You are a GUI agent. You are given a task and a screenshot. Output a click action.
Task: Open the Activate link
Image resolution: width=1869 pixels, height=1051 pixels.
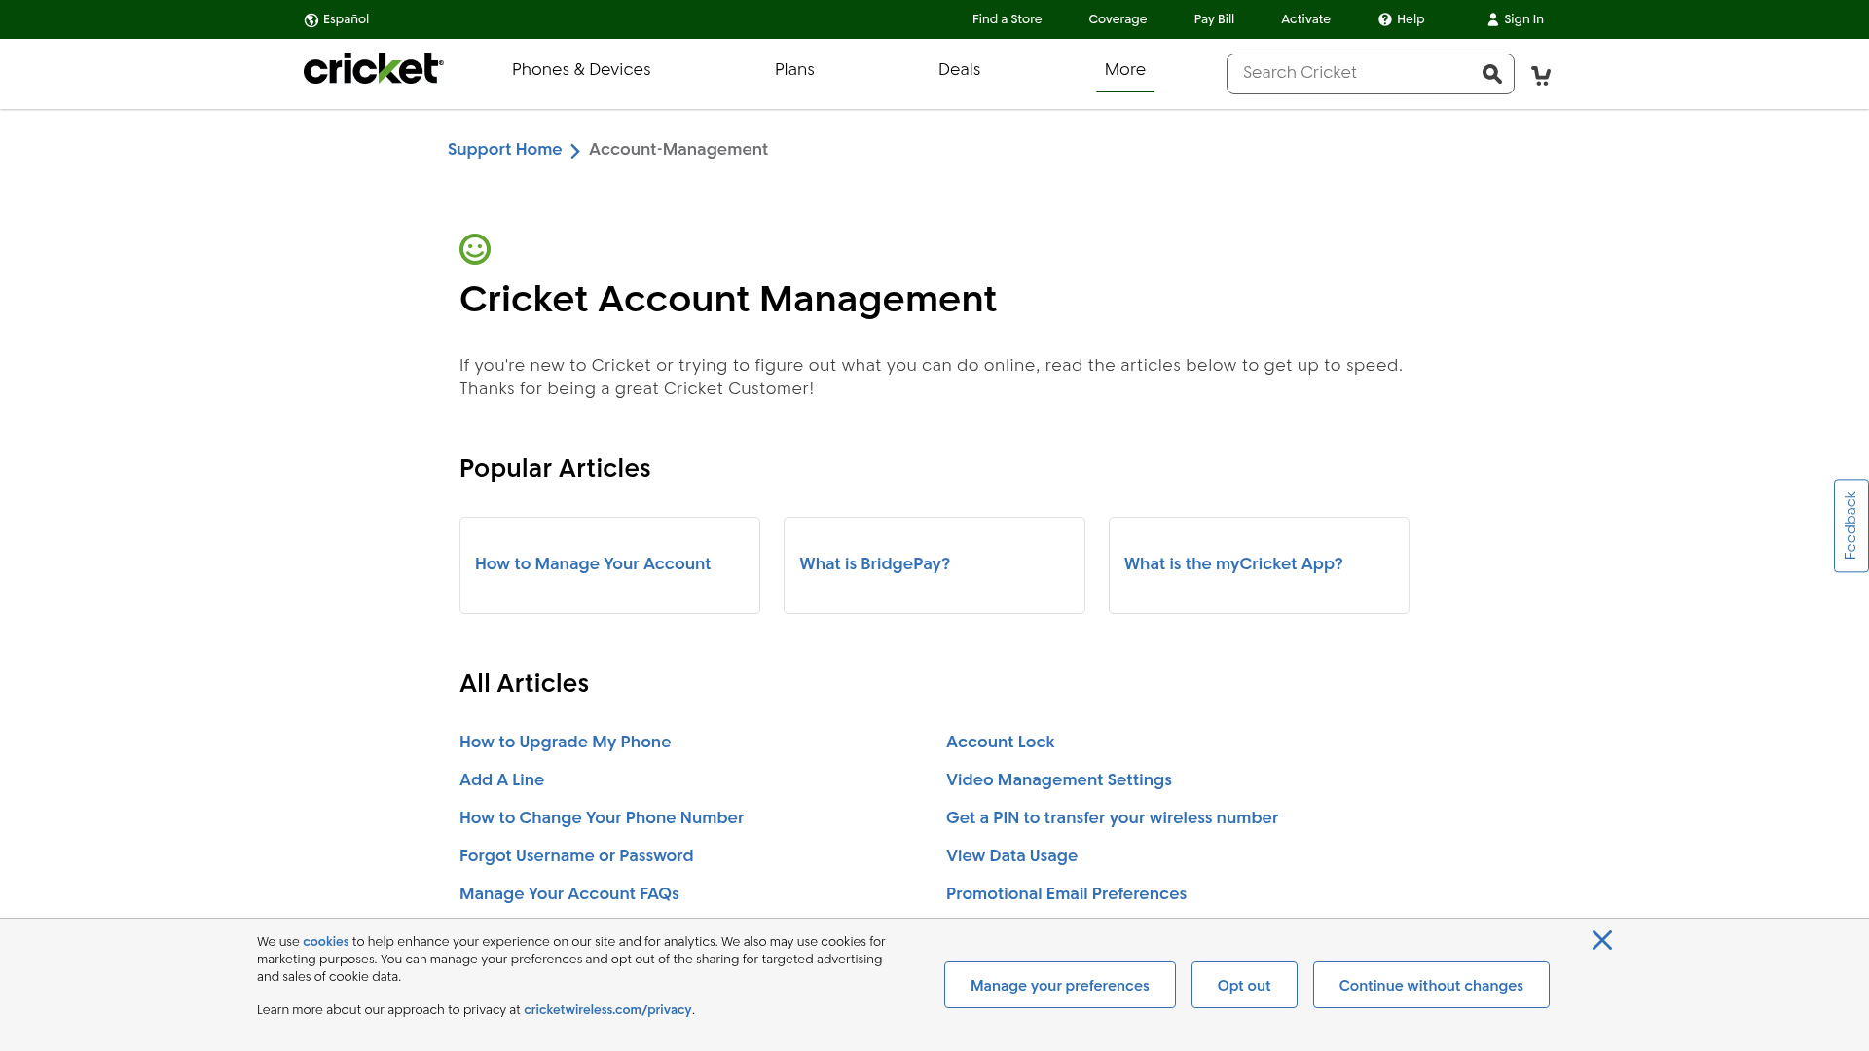click(1305, 19)
